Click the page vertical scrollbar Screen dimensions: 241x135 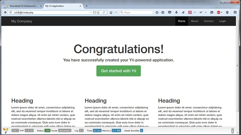click(237, 66)
